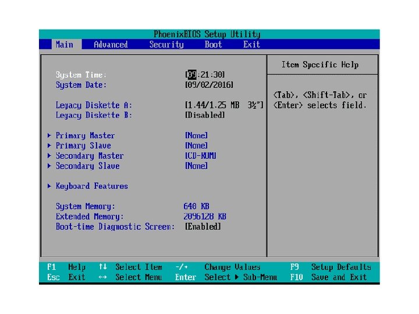The image size is (419, 314).
Task: Go to the Boot tab
Action: (213, 44)
